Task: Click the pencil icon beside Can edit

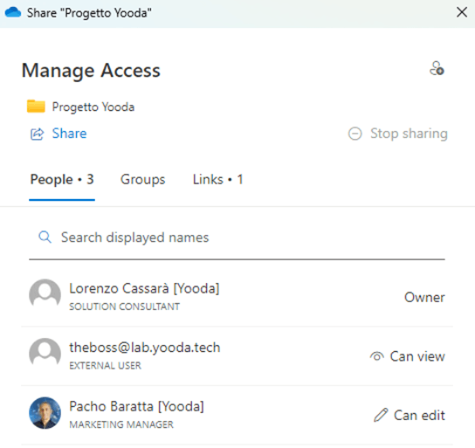Action: (381, 415)
